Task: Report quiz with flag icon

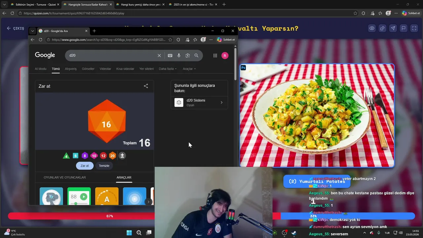Action: pyautogui.click(x=404, y=28)
